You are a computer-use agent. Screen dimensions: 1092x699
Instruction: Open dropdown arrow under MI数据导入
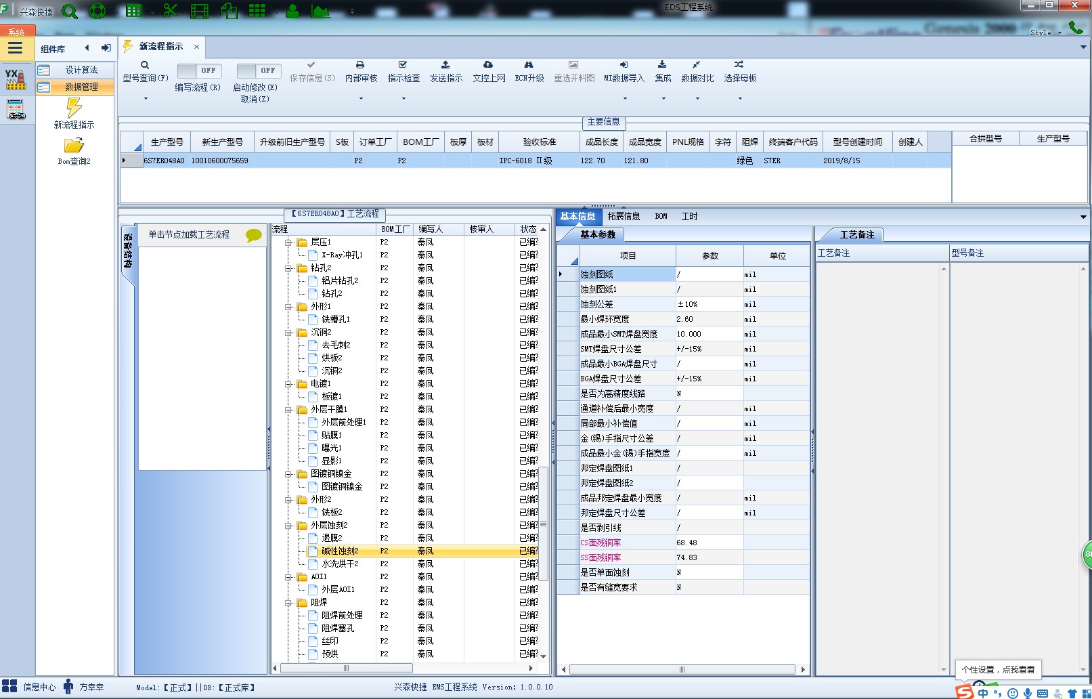(x=625, y=99)
